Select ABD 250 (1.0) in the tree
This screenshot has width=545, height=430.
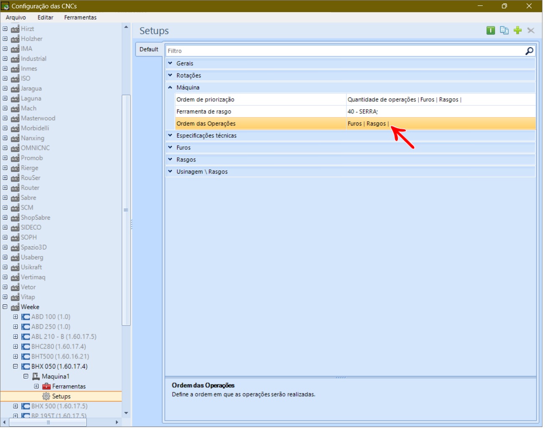51,327
